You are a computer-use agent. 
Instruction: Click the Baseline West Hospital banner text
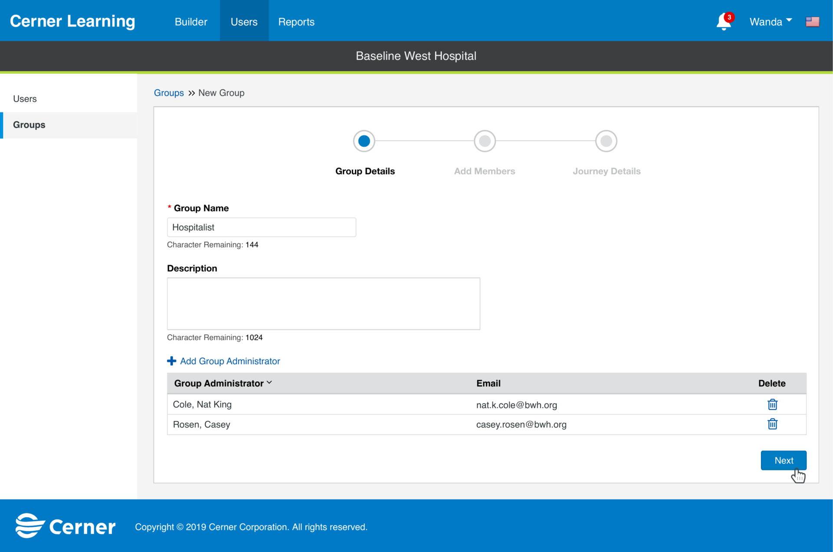tap(416, 56)
